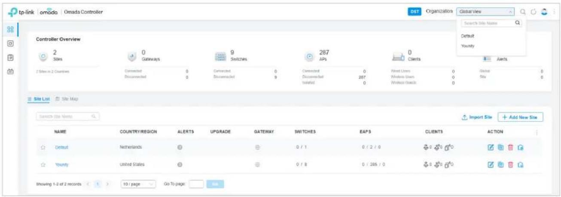561x197 pixels.
Task: Click the COUNTRY/REGION column header
Action: click(138, 132)
